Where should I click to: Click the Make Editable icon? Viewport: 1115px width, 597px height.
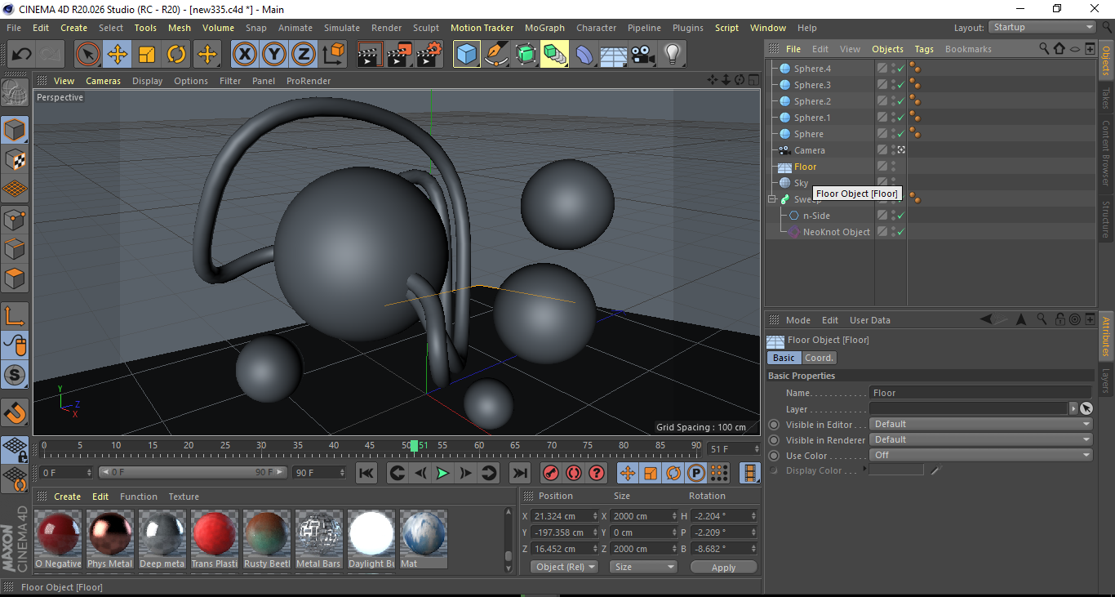(15, 92)
